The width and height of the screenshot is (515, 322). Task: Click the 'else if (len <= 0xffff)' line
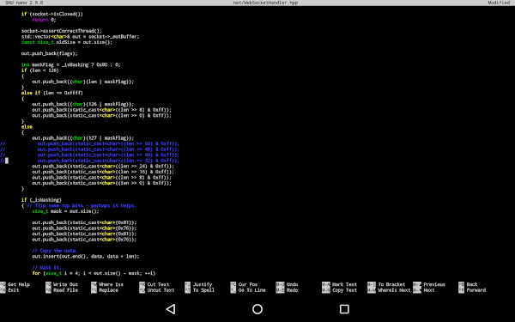pos(51,93)
